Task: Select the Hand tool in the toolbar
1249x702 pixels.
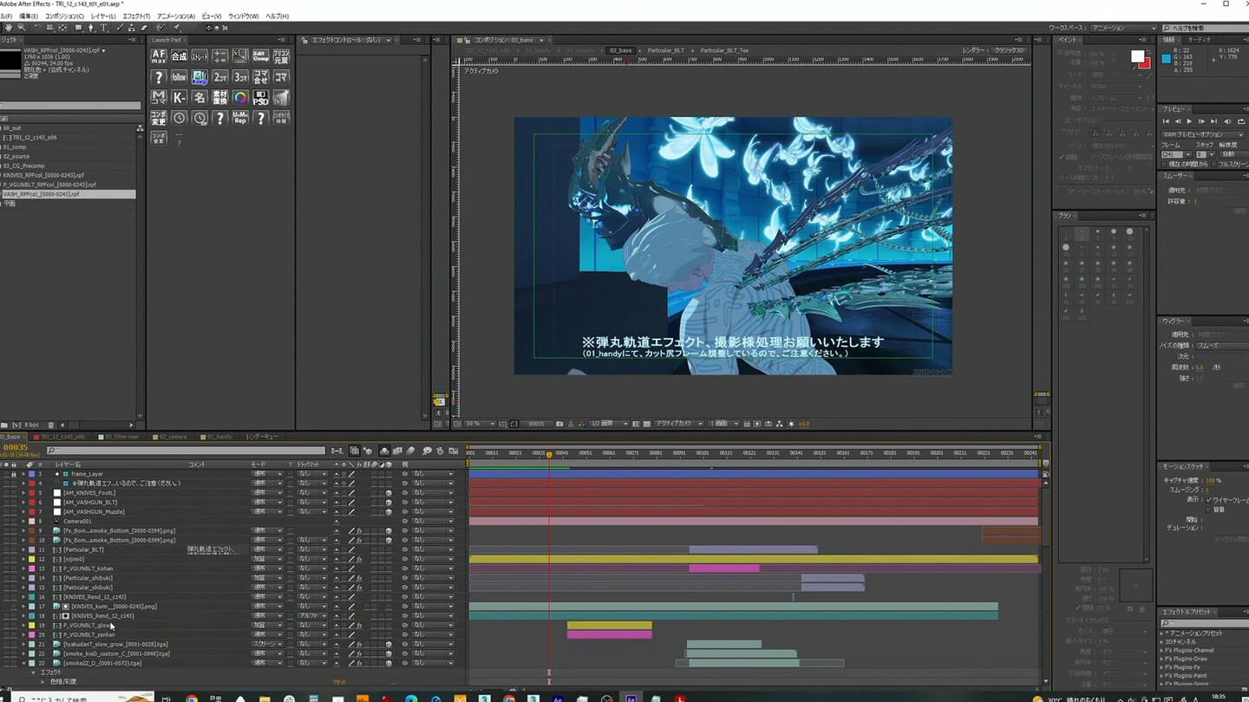Action: 9,28
